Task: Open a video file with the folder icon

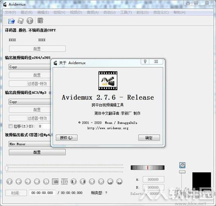Action: click(x=12, y=21)
